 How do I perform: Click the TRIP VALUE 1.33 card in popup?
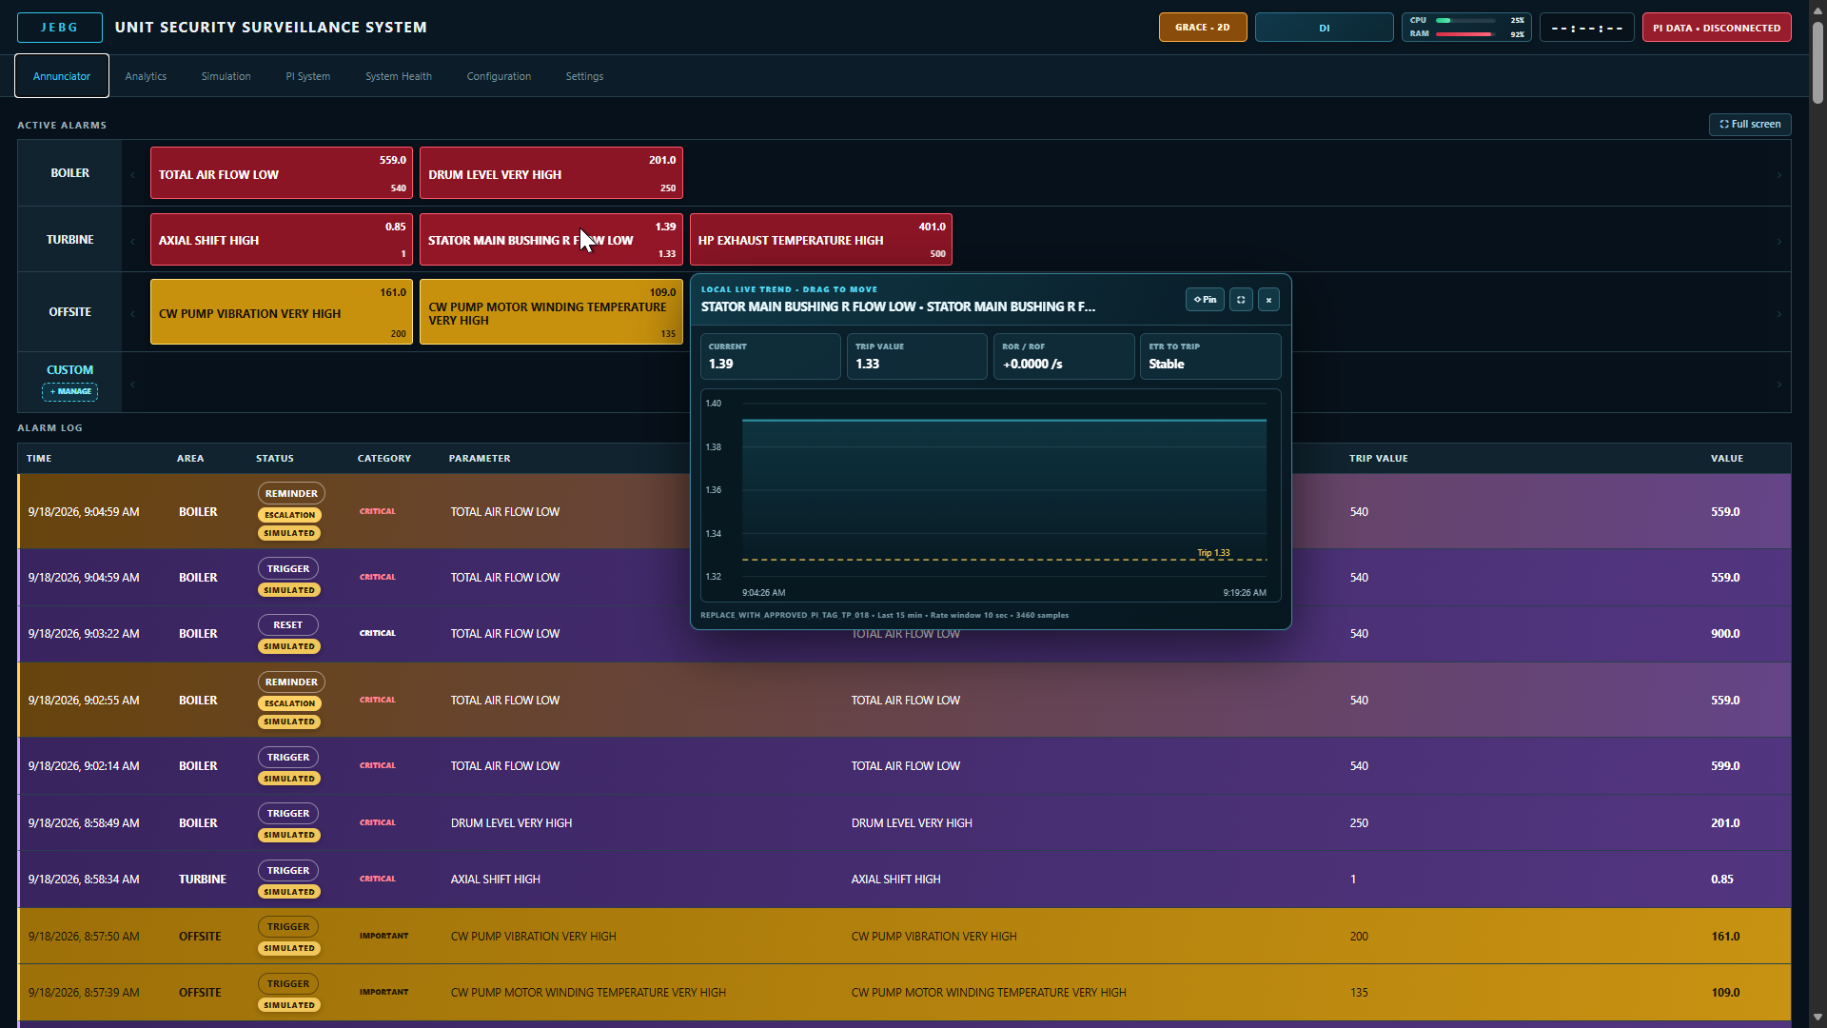pyautogui.click(x=917, y=356)
